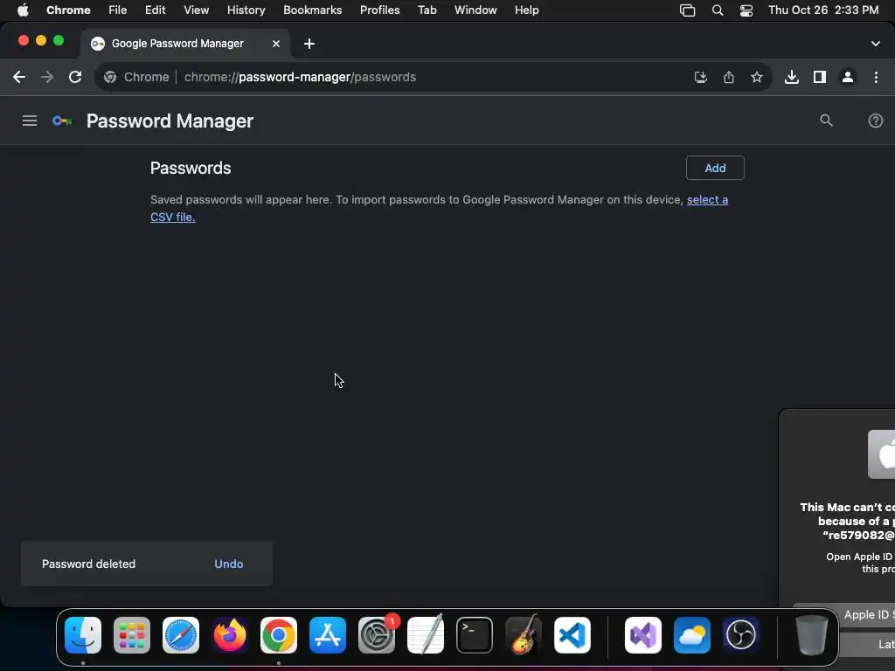Open Launchpad from the Dock
The image size is (895, 671).
click(132, 634)
